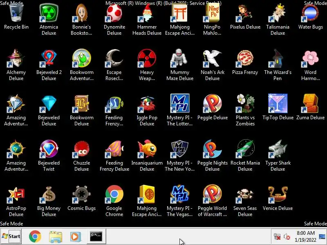Select the Talismania Deluxe icon
The height and width of the screenshot is (245, 327).
(x=278, y=13)
